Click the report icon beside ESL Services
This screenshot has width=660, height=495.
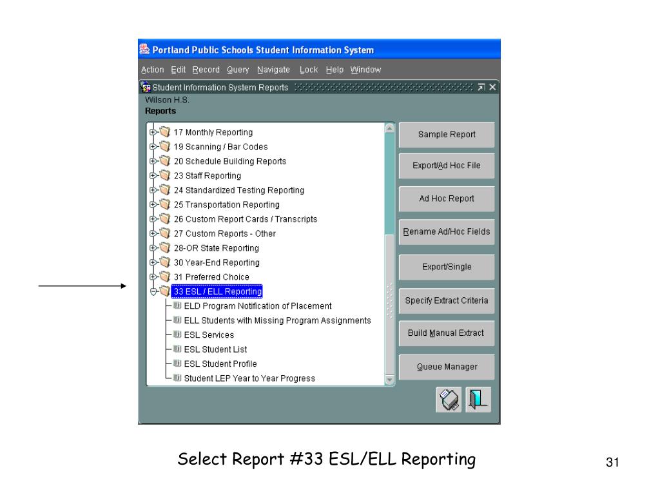(x=177, y=335)
